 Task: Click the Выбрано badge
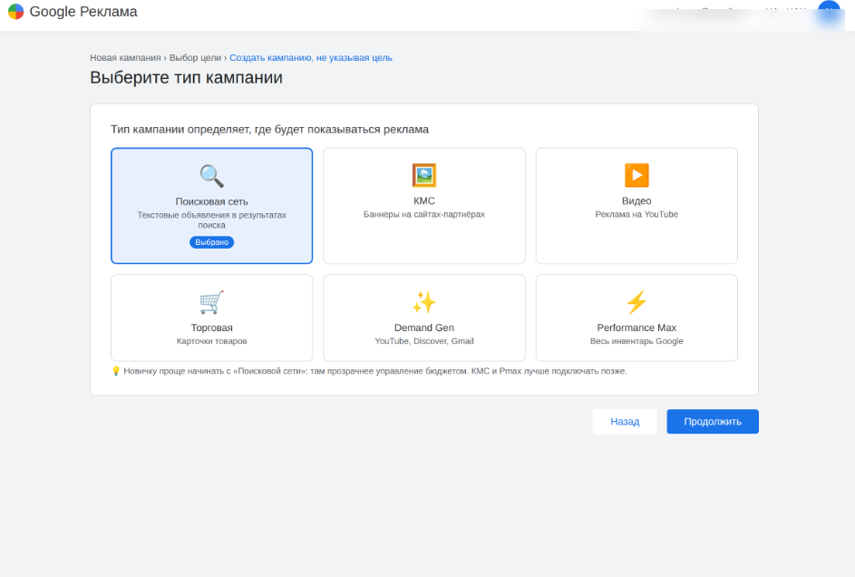click(x=211, y=242)
